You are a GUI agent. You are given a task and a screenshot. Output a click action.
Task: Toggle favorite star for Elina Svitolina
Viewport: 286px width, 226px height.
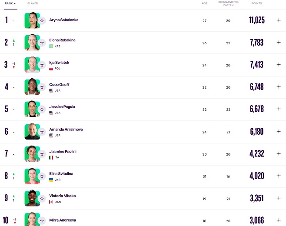tap(42, 176)
